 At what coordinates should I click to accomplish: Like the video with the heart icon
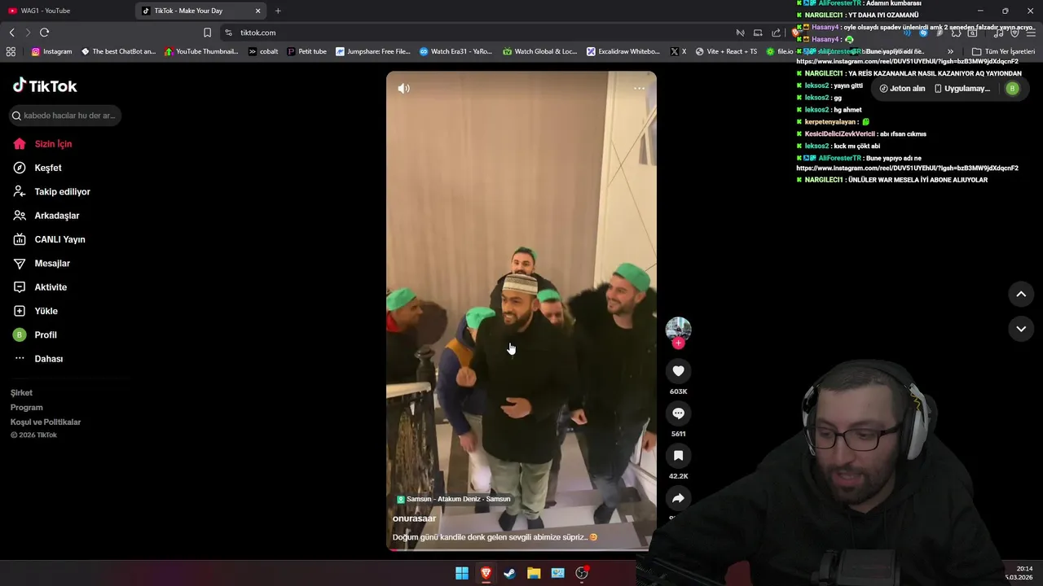pos(678,371)
